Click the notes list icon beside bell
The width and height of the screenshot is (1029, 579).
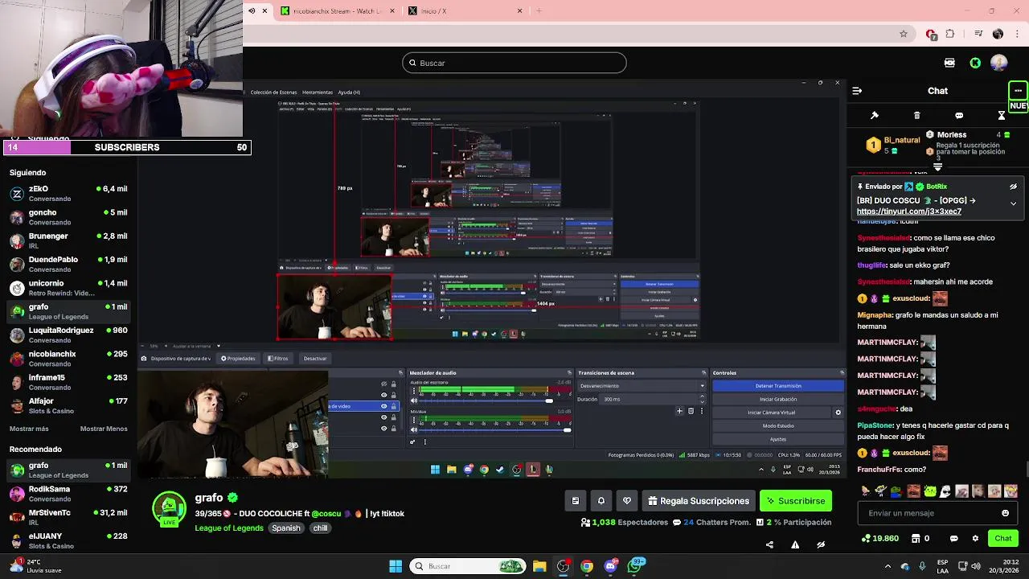coord(576,501)
